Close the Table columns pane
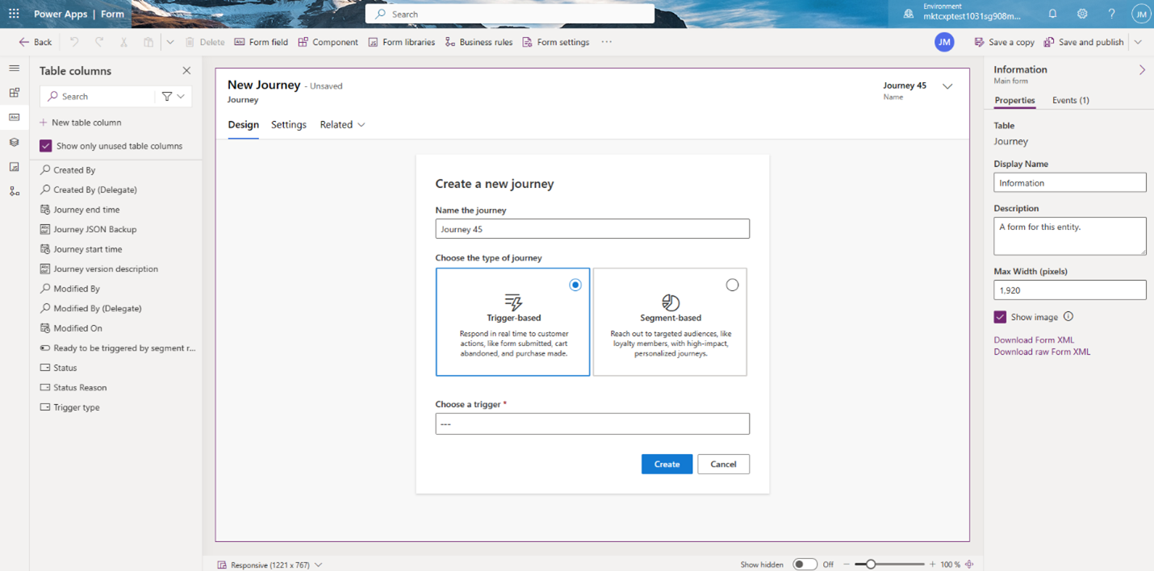 (186, 71)
